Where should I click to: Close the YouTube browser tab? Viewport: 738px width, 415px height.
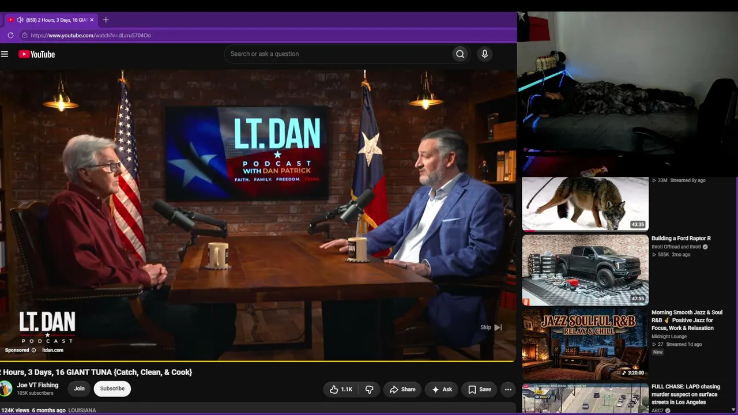[92, 20]
